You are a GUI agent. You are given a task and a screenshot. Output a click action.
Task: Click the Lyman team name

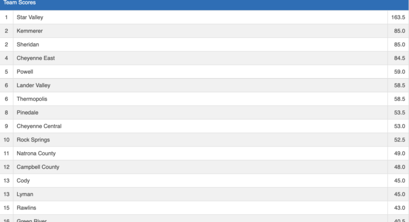(x=25, y=194)
